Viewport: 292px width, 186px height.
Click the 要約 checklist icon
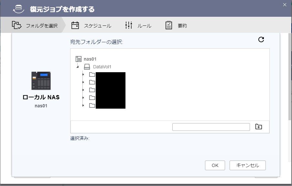pos(169,25)
